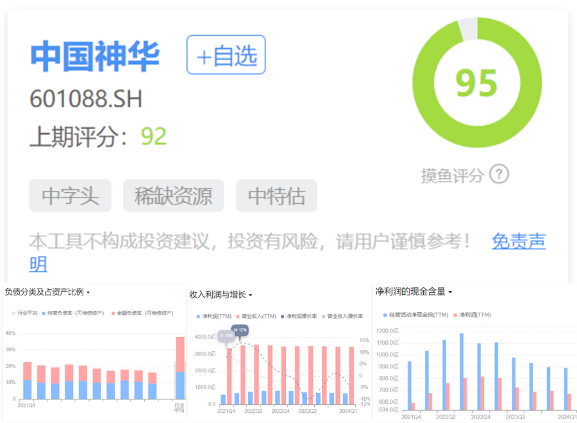
Task: Click the 行业平均 x-axis label
Action: (180, 408)
